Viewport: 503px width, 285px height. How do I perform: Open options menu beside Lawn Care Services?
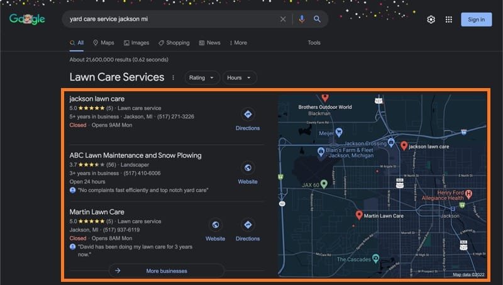point(174,77)
